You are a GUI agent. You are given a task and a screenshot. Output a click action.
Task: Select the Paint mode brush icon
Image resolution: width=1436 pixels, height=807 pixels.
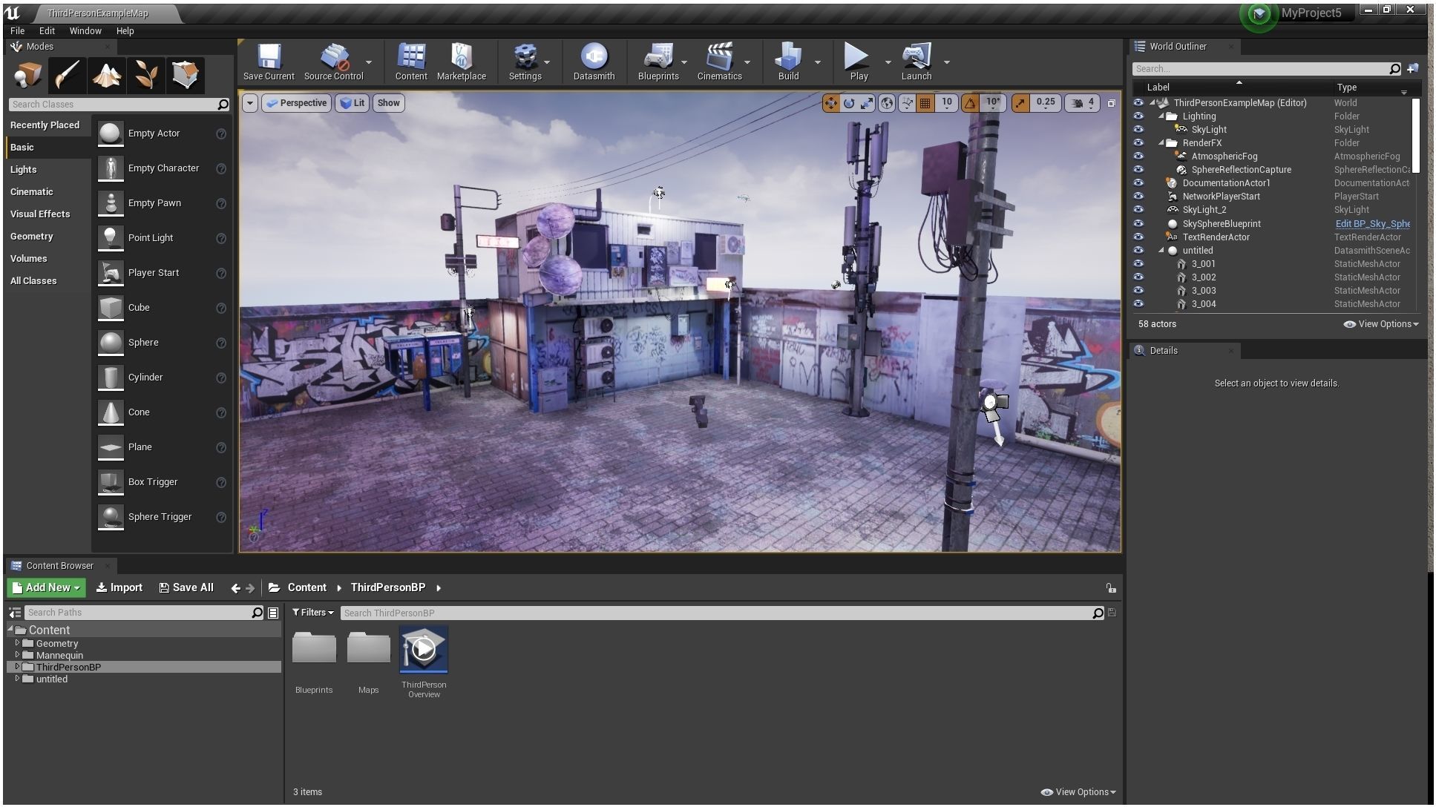(68, 75)
